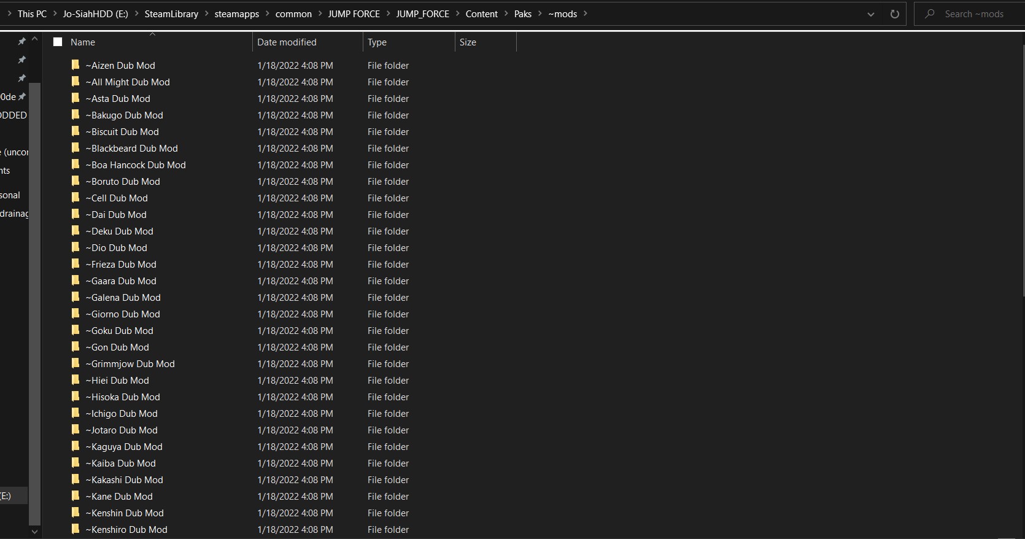Refresh the ~mods folder view

pyautogui.click(x=894, y=14)
